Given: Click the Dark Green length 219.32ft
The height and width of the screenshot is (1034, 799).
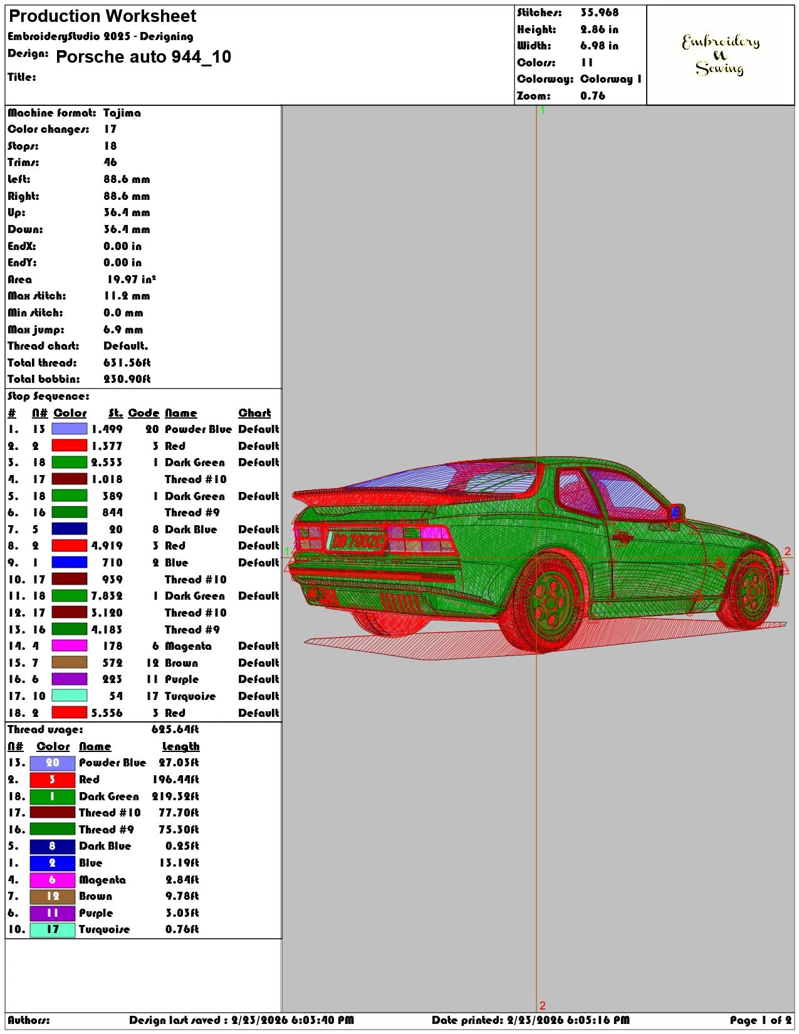Looking at the screenshot, I should [x=175, y=796].
